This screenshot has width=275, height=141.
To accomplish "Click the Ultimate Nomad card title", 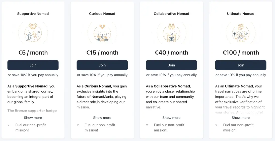I will pos(241,14).
